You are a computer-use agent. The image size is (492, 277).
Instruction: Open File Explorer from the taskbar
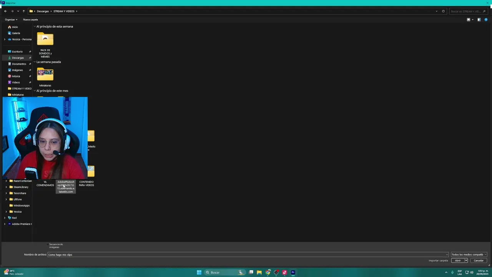pyautogui.click(x=259, y=272)
